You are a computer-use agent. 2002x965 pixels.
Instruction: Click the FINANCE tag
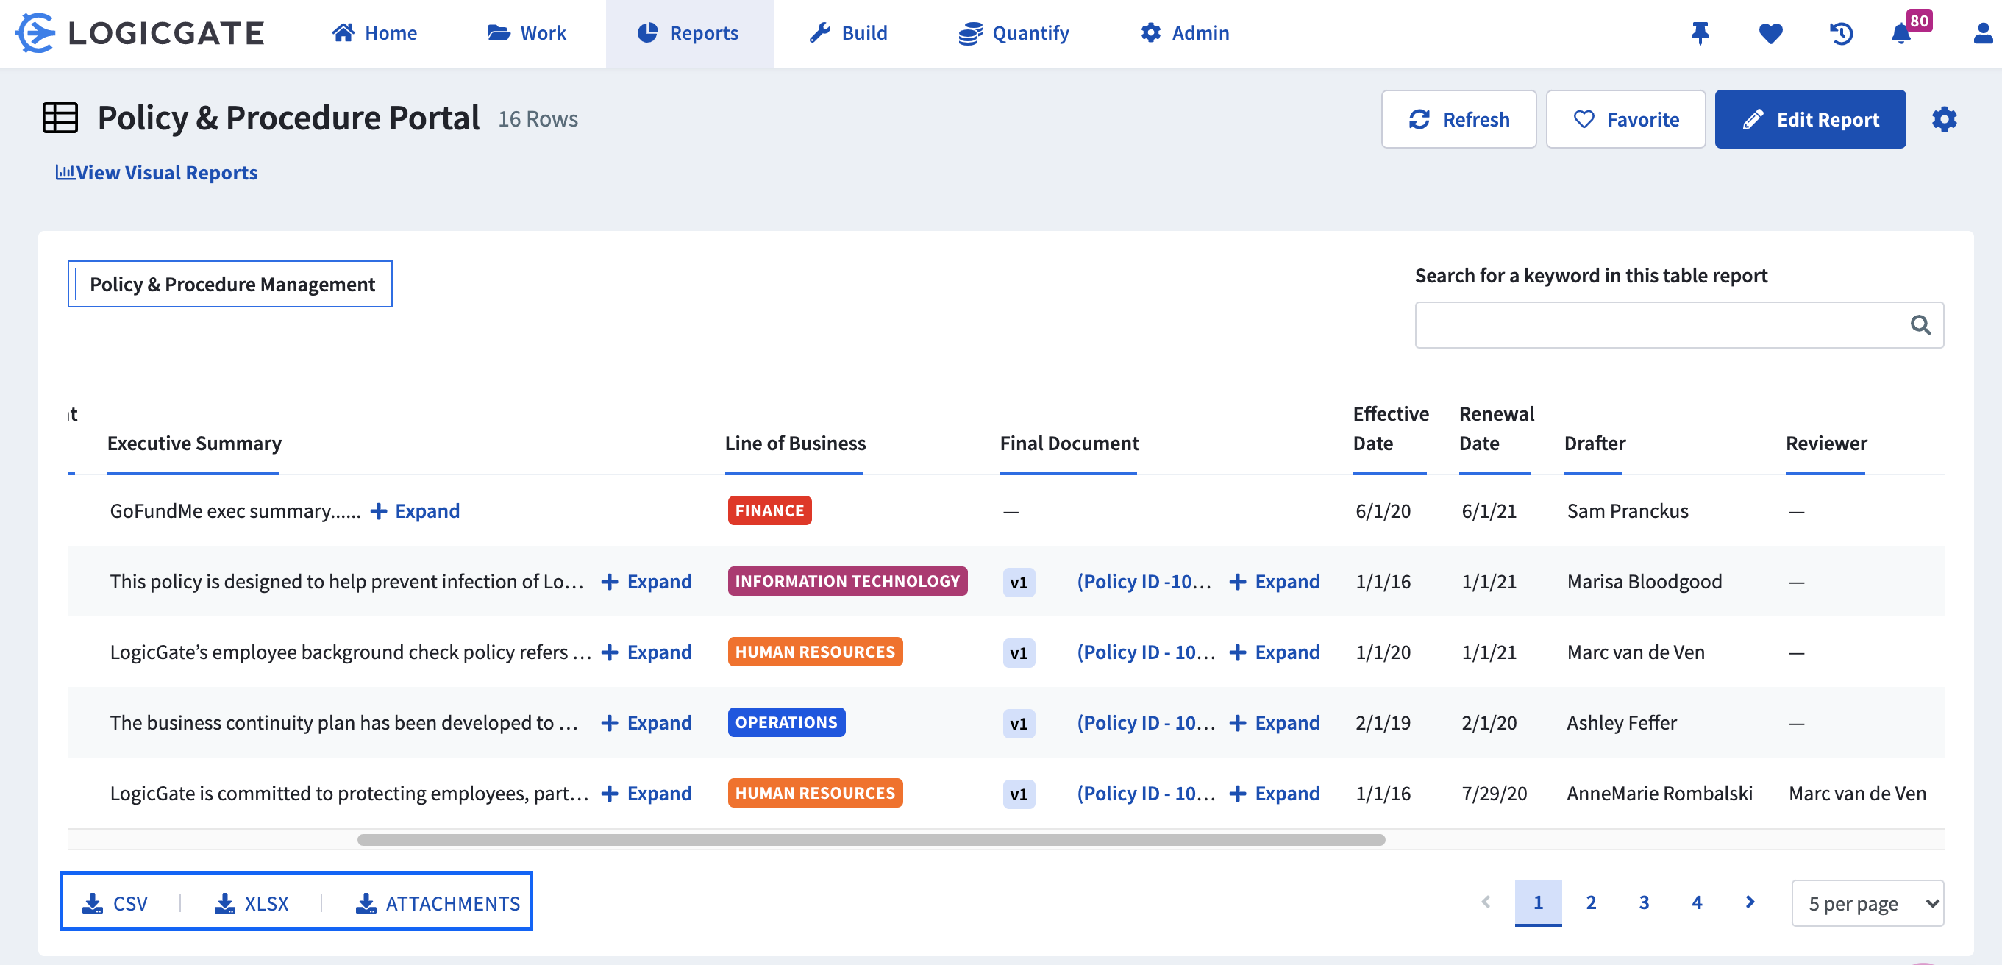click(x=769, y=510)
